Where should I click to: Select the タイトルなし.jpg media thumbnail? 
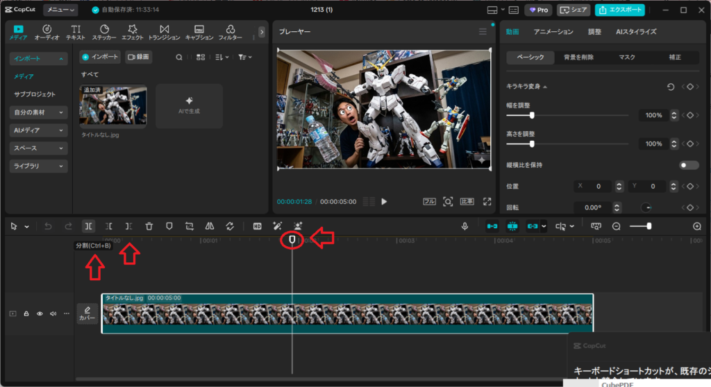pos(113,105)
